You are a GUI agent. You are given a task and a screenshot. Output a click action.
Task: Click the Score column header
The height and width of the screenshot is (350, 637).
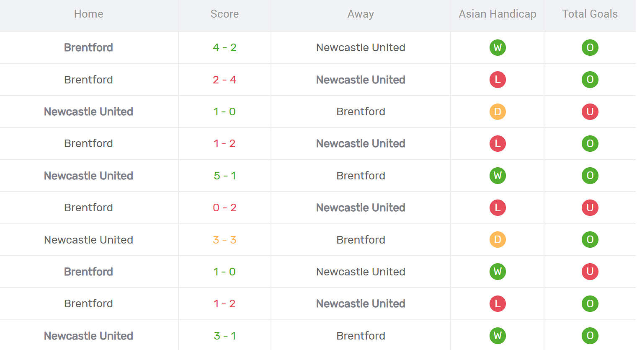point(224,14)
